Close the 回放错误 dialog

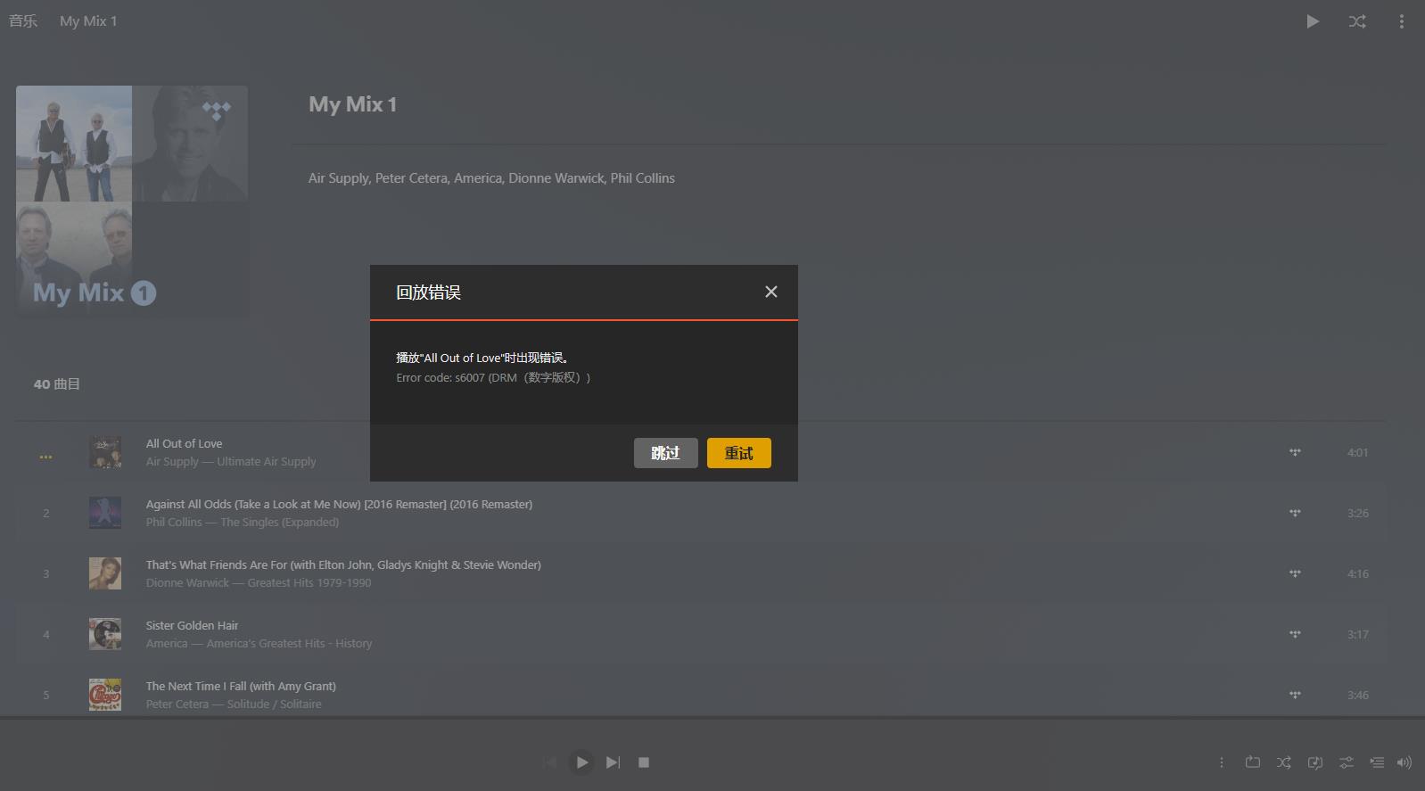pyautogui.click(x=771, y=292)
